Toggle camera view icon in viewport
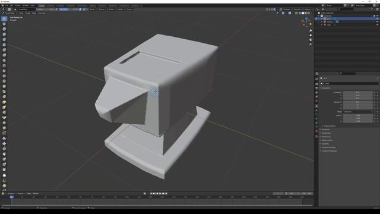 point(311,40)
